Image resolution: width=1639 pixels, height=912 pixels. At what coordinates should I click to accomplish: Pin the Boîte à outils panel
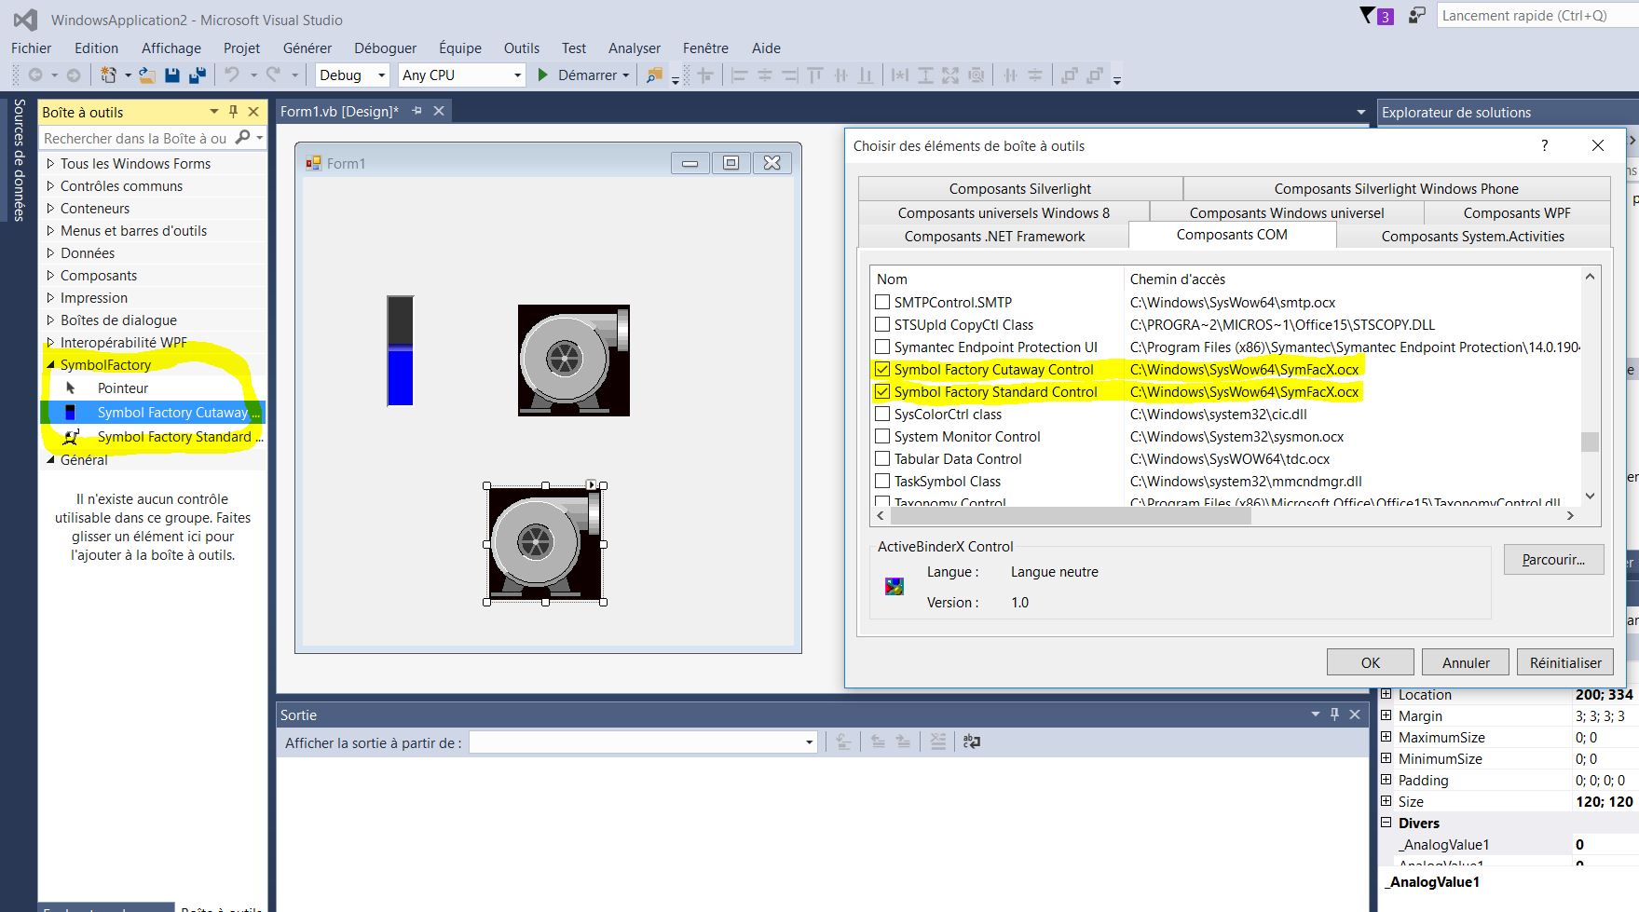click(234, 112)
